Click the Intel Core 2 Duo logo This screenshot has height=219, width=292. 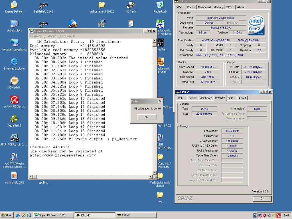[256, 25]
